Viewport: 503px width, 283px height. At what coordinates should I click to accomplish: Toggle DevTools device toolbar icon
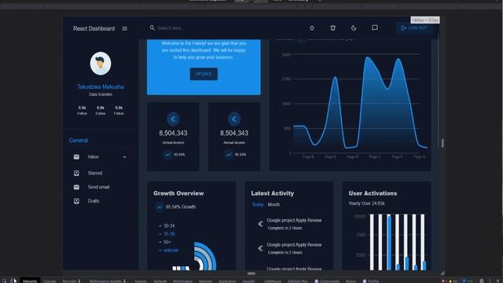(13, 281)
